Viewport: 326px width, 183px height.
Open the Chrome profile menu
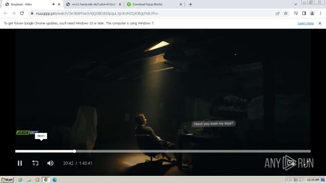312,13
